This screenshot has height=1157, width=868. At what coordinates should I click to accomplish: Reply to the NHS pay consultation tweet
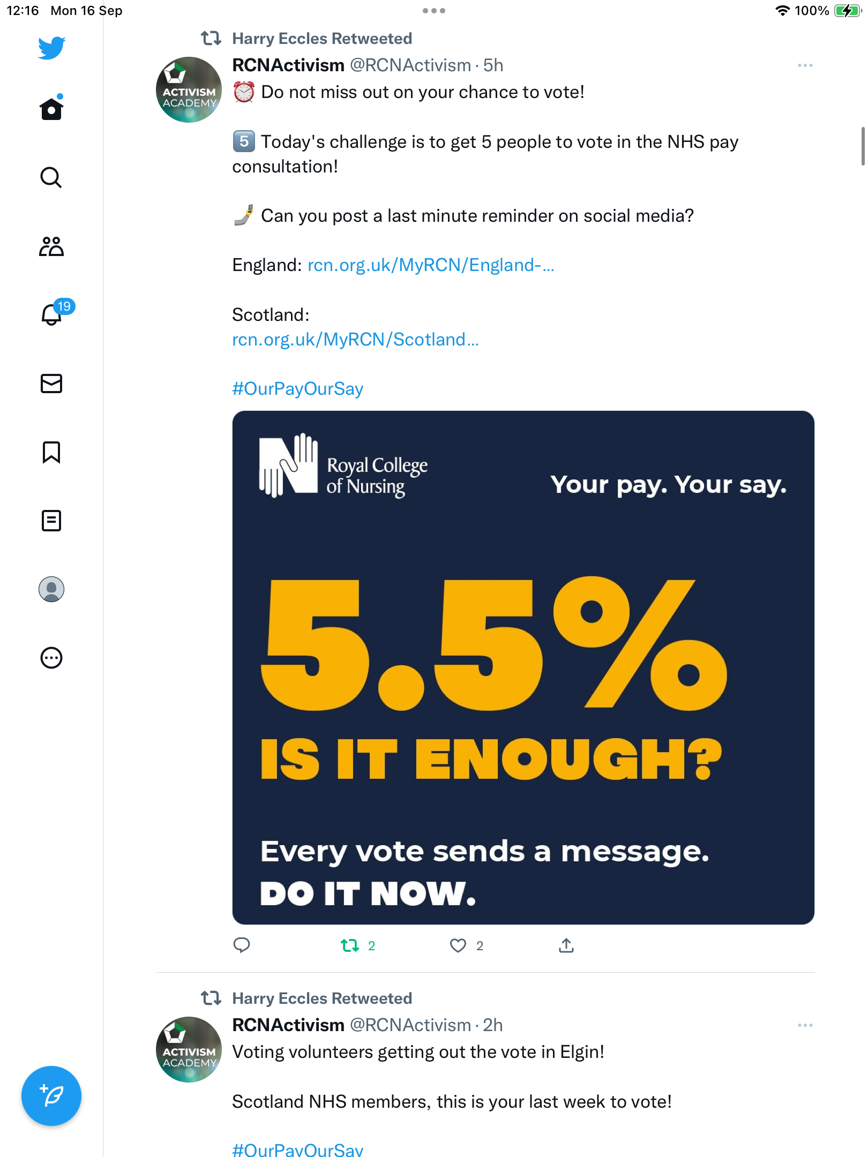pos(242,946)
